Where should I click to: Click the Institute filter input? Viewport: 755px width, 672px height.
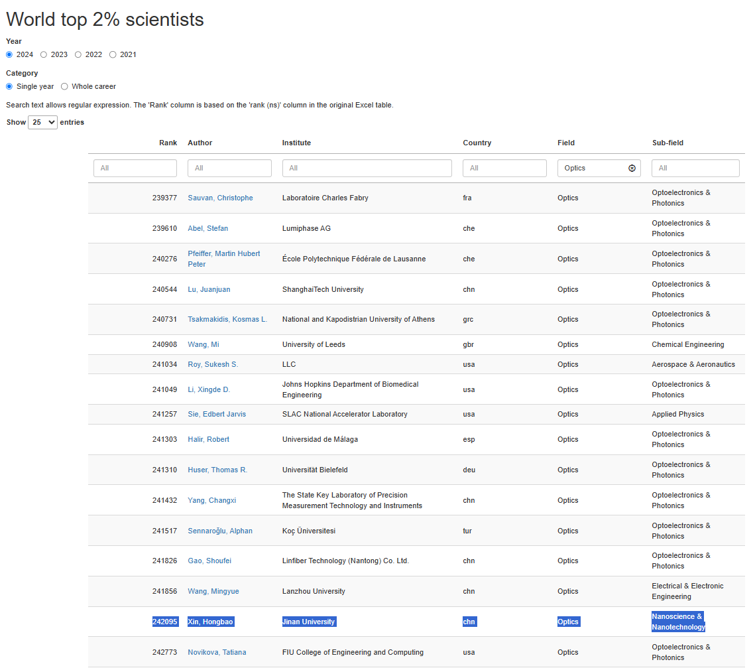tap(367, 168)
